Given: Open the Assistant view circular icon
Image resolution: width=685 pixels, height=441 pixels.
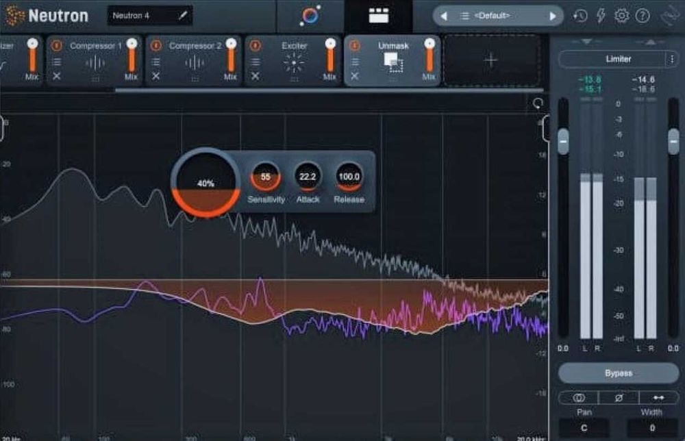Looking at the screenshot, I should pyautogui.click(x=310, y=16).
